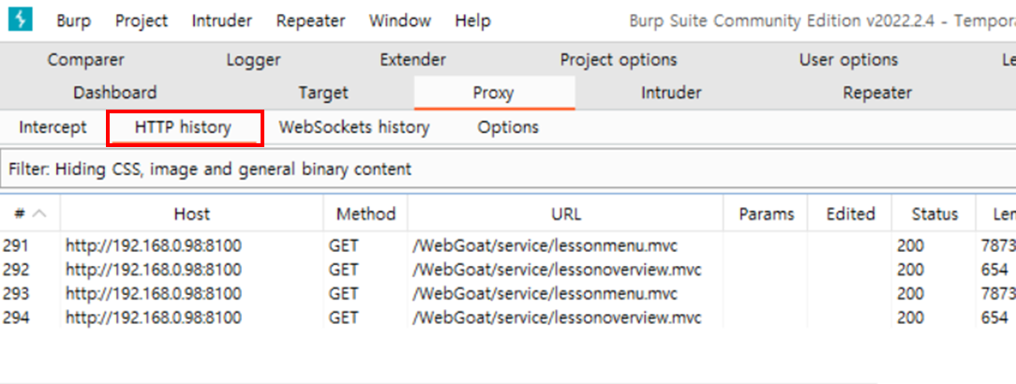Image resolution: width=1016 pixels, height=384 pixels.
Task: Sort by the # column arrow
Action: coord(40,214)
